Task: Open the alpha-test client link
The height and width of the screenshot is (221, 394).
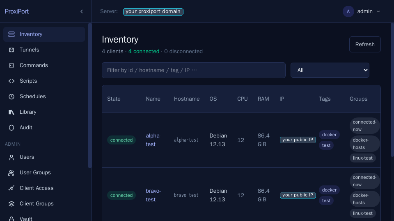Action: 153,140
